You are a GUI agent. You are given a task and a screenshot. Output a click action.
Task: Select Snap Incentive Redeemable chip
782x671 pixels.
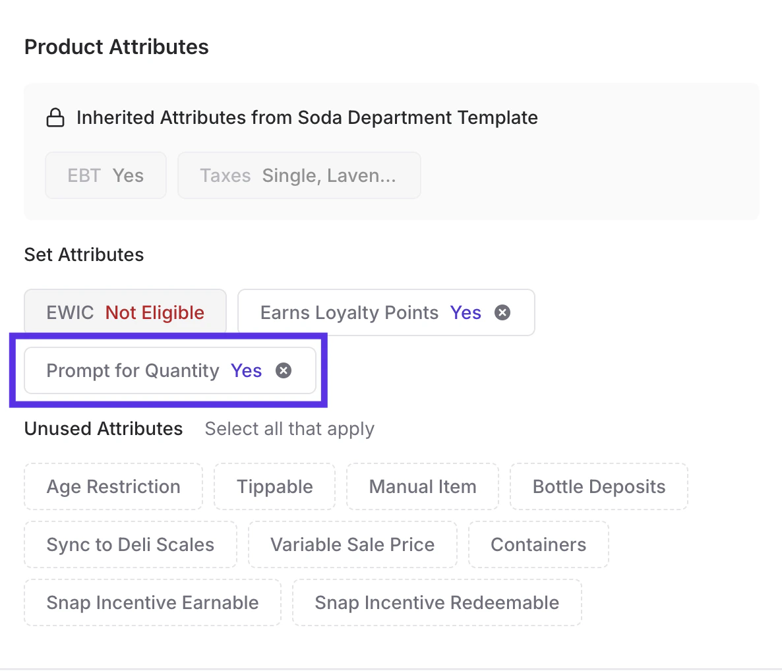coord(437,603)
